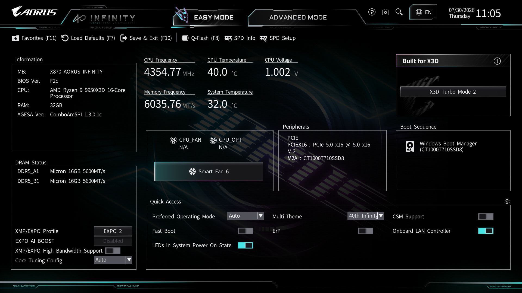This screenshot has width=522, height=293.
Task: Open Favorites (F11) menu
Action: (34, 38)
